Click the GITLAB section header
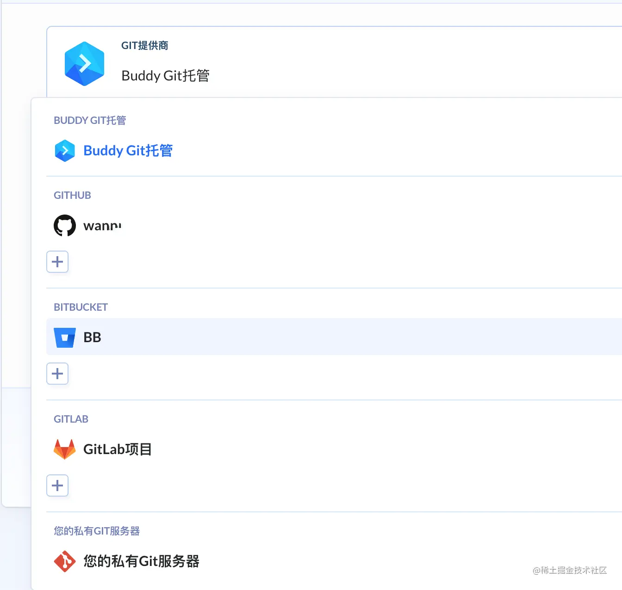622x590 pixels. click(x=71, y=419)
